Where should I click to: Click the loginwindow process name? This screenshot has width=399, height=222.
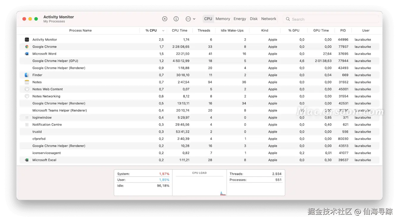(42, 117)
